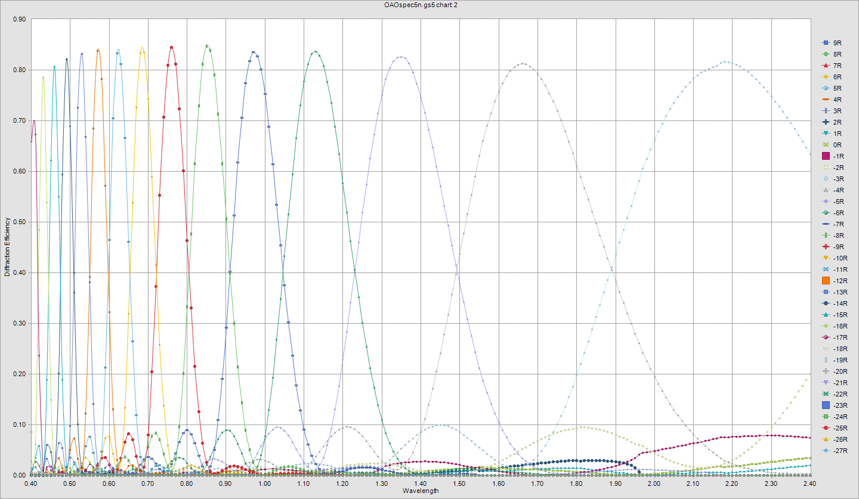The image size is (859, 499).
Task: Select the -9R legend entry
Action: tap(833, 247)
